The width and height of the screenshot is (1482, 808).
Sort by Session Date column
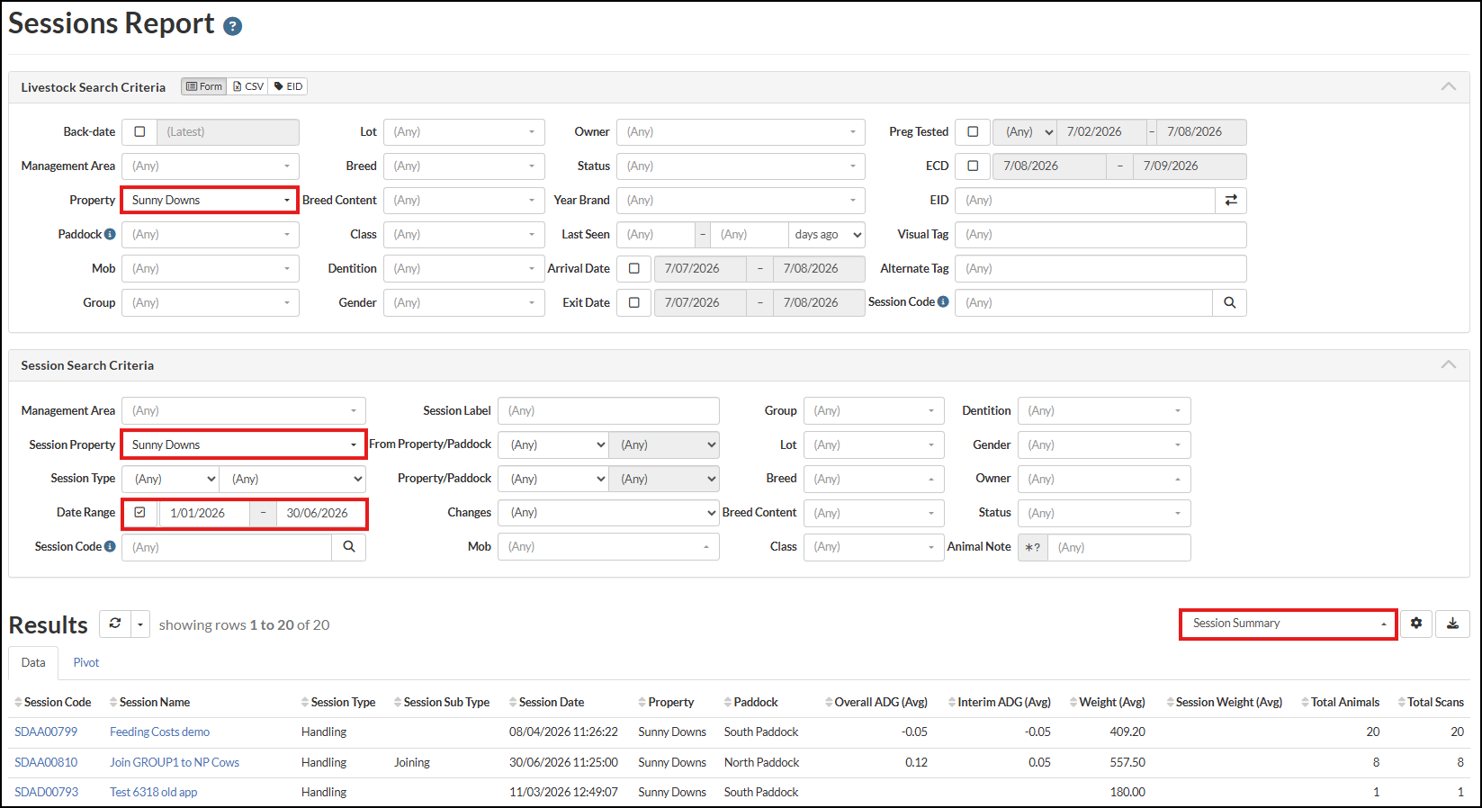546,702
